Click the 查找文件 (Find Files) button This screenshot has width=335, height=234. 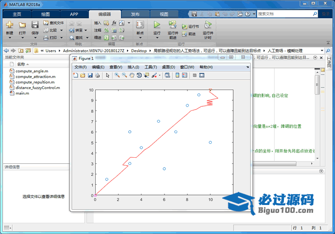coord(53,23)
